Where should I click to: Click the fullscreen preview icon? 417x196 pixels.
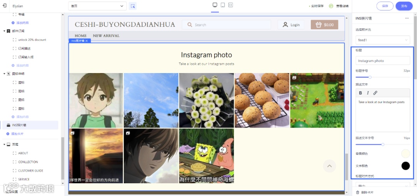(x=231, y=5)
